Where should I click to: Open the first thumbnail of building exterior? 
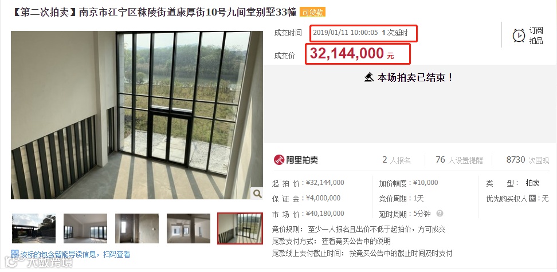tap(34, 228)
